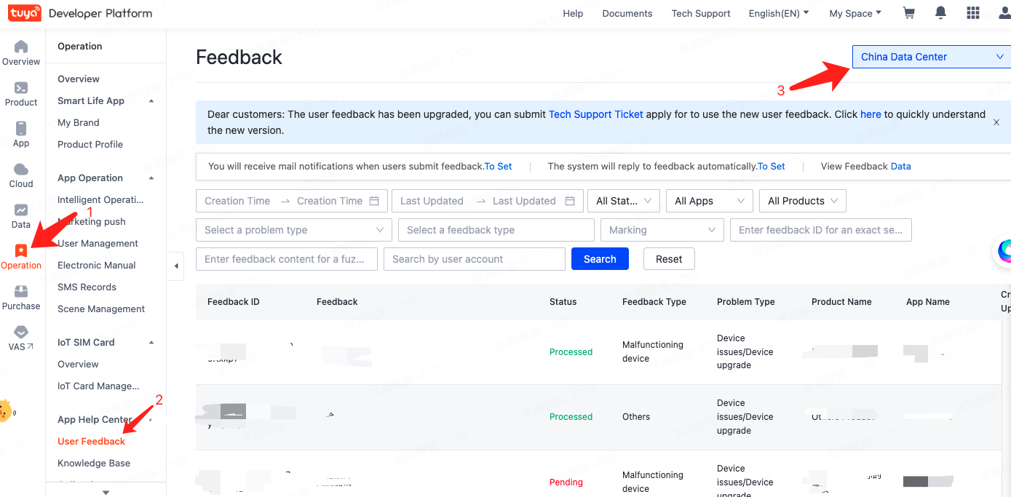Open the My Space dropdown
The image size is (1011, 497).
(855, 13)
